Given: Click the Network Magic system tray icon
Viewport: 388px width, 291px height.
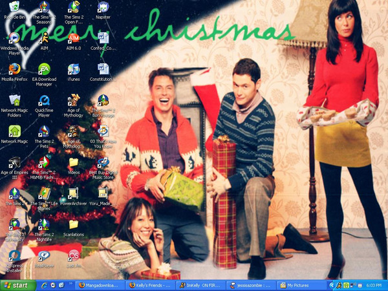Looking at the screenshot, I should 347,286.
